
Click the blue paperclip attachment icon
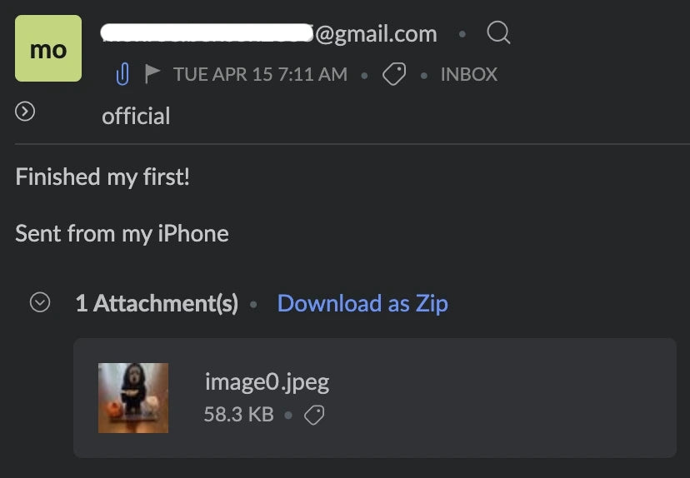(122, 74)
